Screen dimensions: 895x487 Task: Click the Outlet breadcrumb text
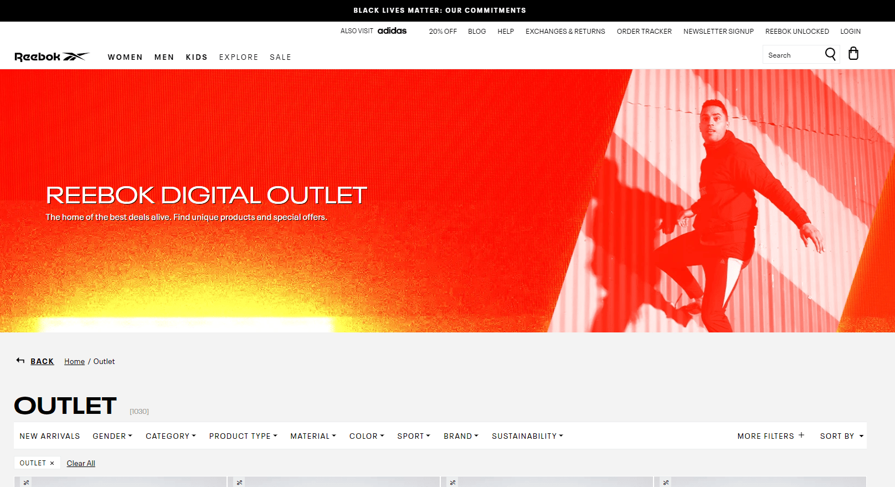104,361
